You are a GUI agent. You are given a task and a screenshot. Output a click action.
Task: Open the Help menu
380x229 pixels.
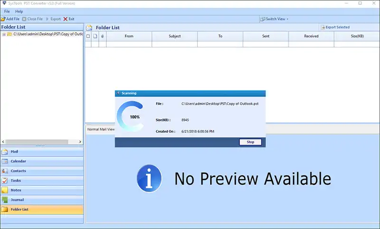19,11
